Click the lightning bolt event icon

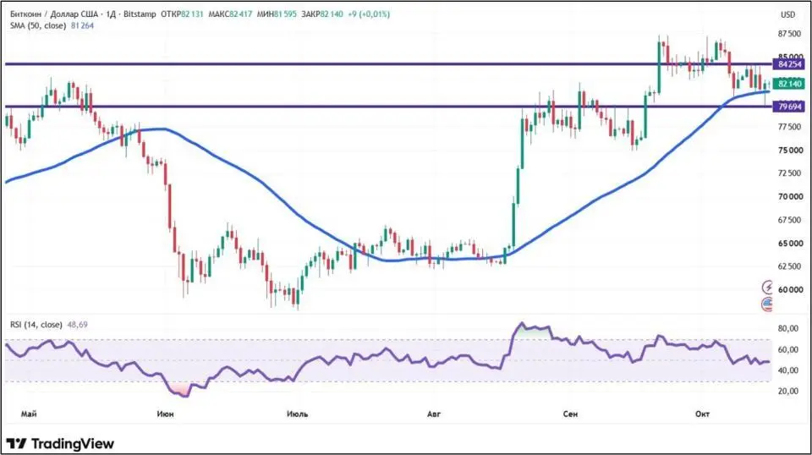767,288
